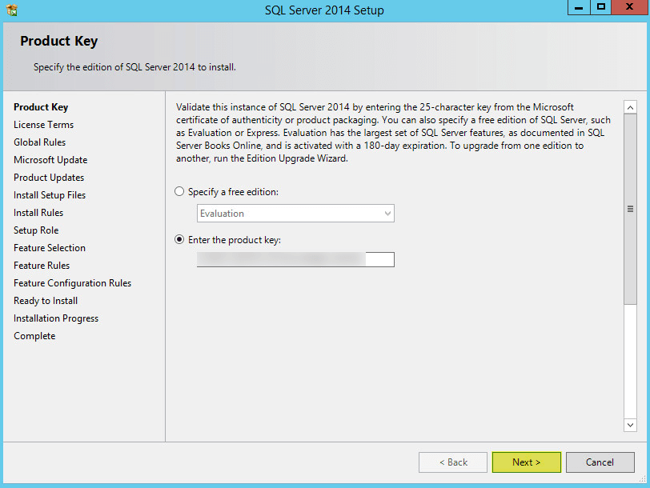
Task: Select 'Feature Selection' in the sidebar
Action: pyautogui.click(x=50, y=247)
